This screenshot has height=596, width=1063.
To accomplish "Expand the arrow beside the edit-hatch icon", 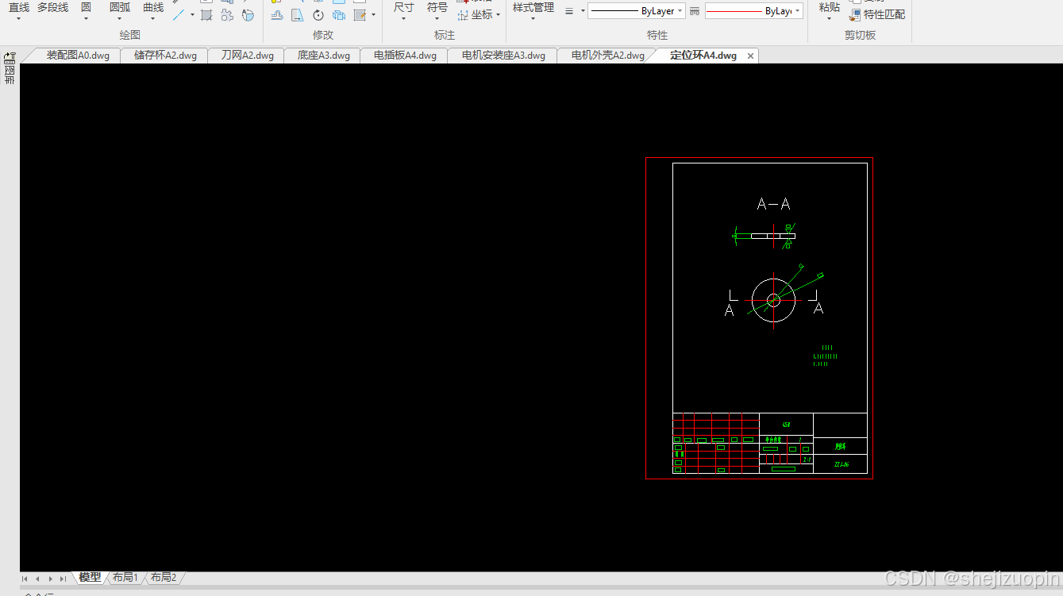I will coord(373,14).
